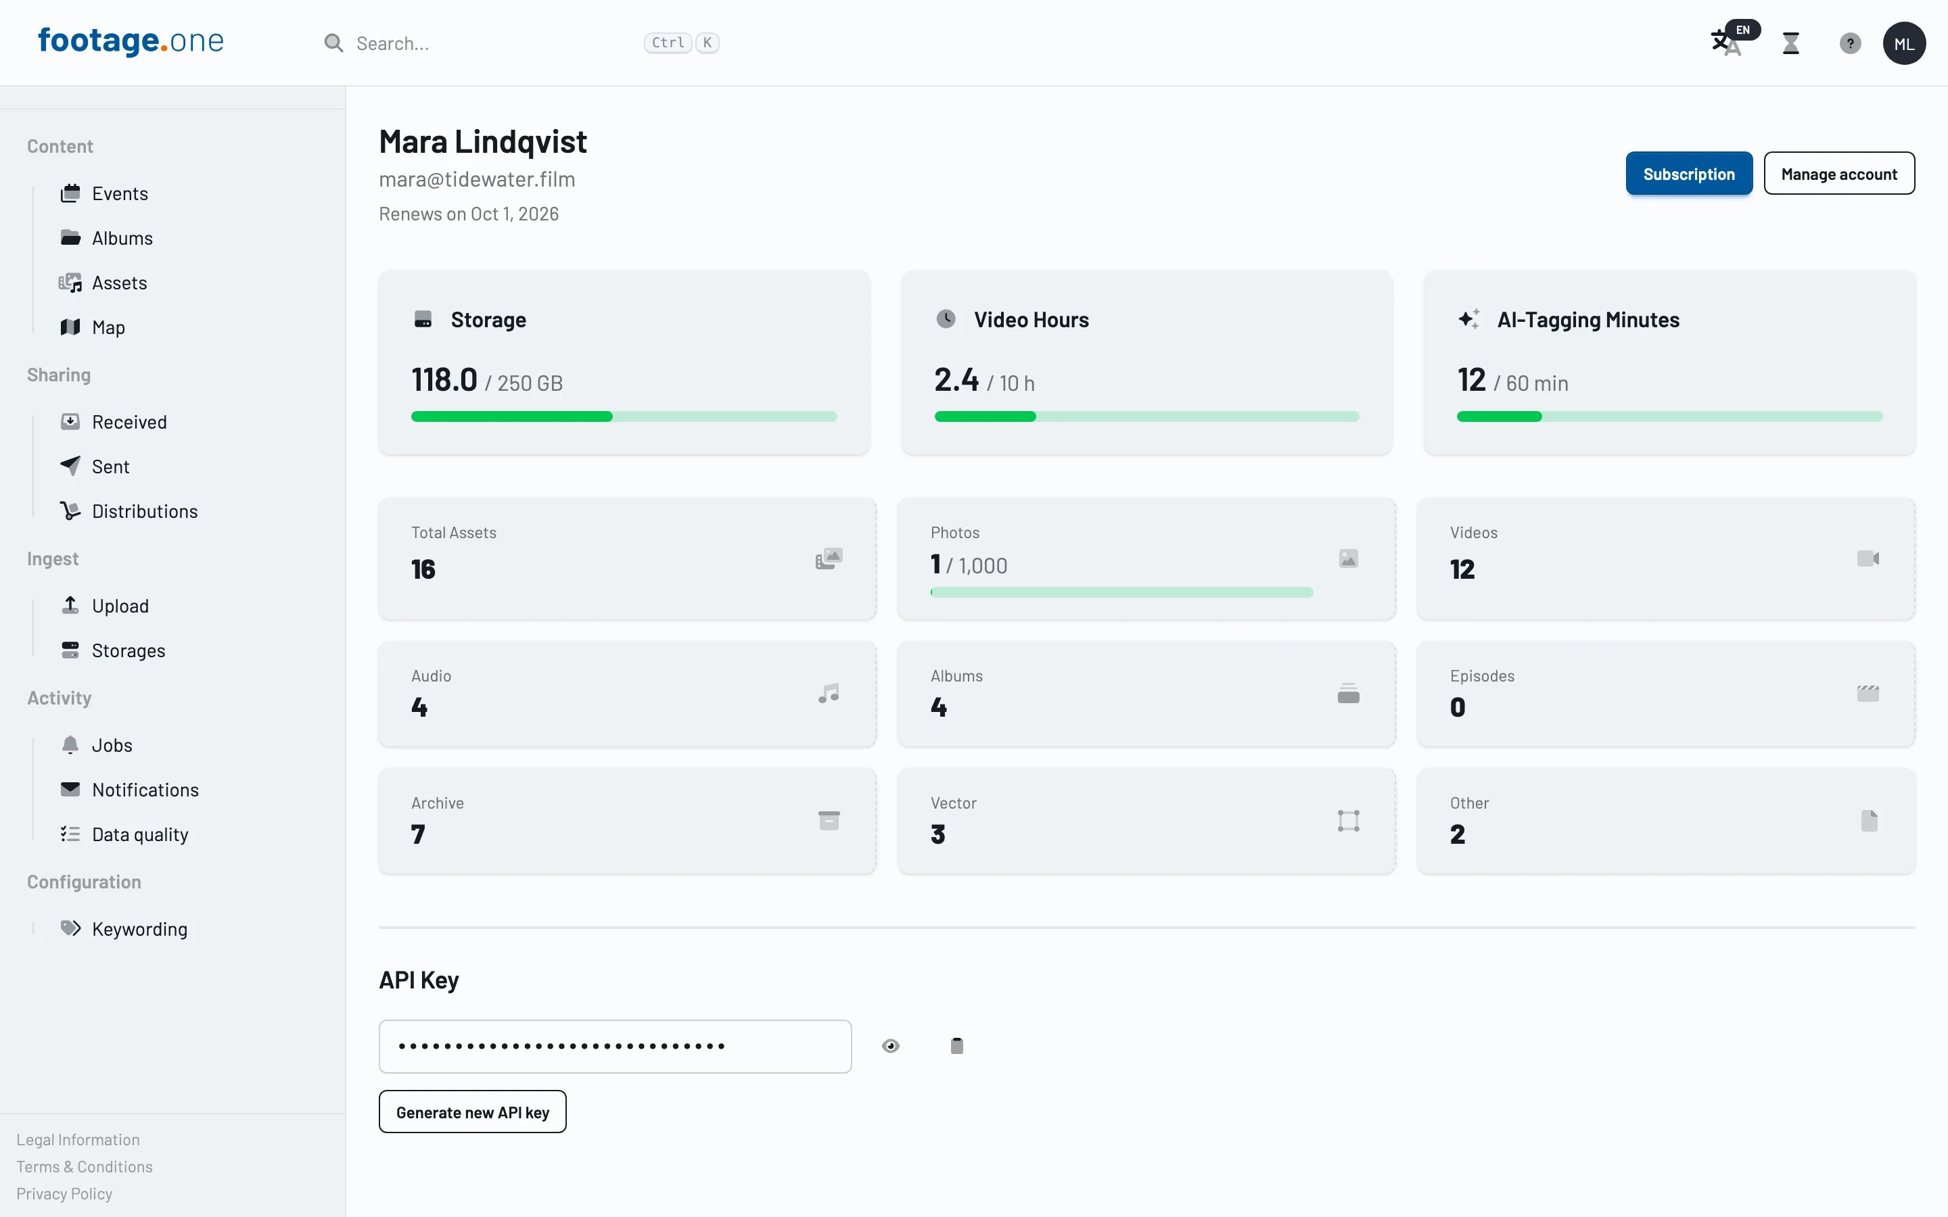
Task: Copy API key with clipboard icon
Action: click(957, 1045)
